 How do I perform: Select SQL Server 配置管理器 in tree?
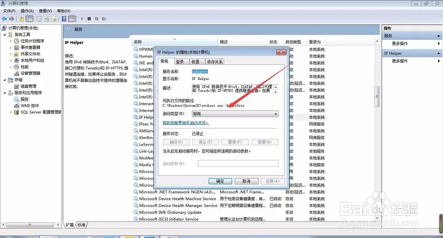[x=41, y=112]
